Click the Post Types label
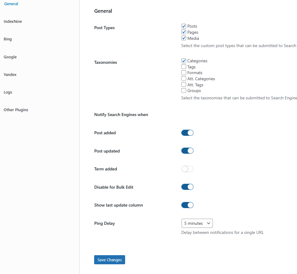 (104, 28)
